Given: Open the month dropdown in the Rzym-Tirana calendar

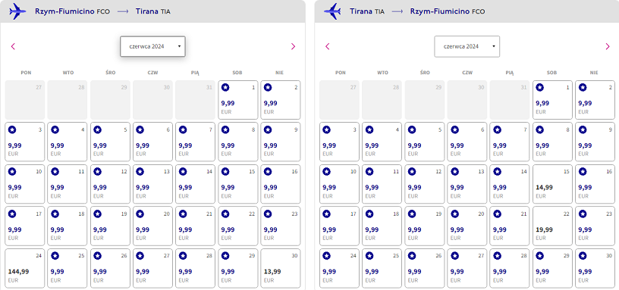Looking at the screenshot, I should (152, 46).
